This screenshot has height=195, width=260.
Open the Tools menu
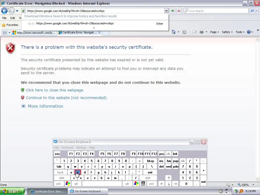[240, 32]
